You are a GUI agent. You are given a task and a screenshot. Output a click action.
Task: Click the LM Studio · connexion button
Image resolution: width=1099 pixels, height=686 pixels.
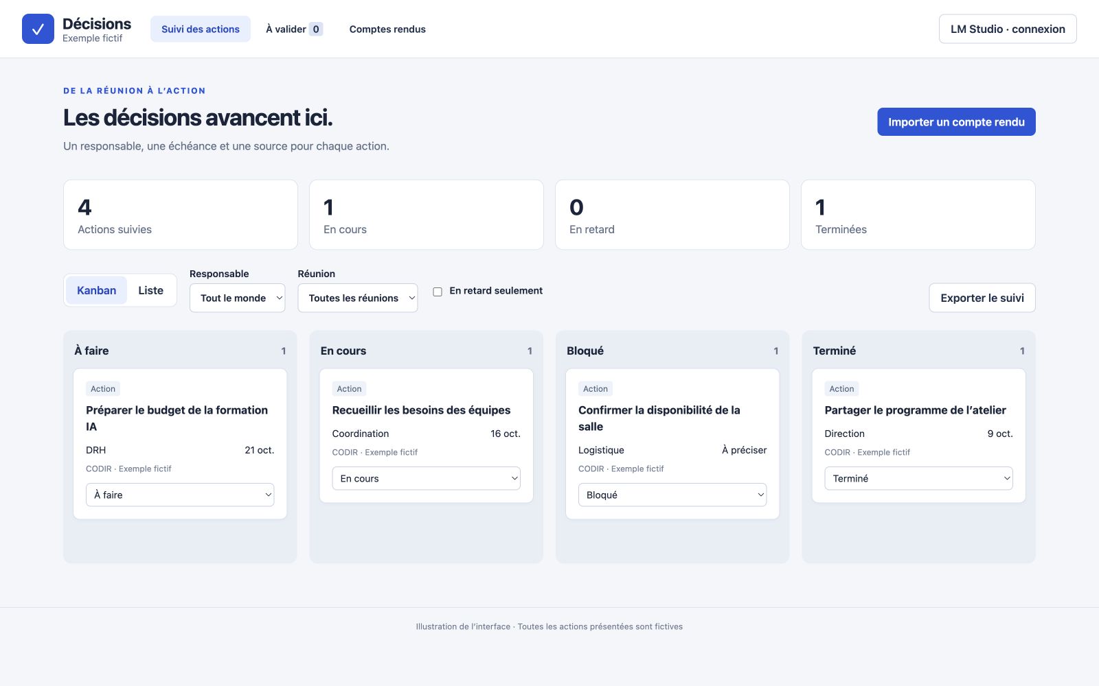coord(1008,29)
